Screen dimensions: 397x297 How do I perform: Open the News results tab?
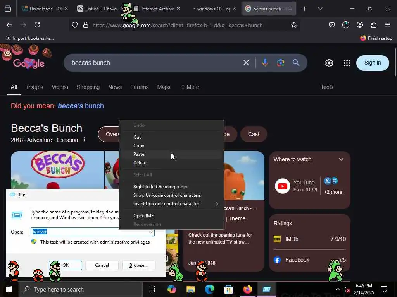pos(115,87)
